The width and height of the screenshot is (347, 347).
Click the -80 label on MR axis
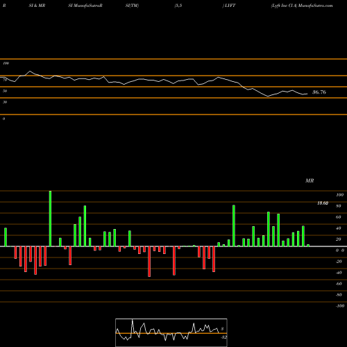[x=339, y=295]
